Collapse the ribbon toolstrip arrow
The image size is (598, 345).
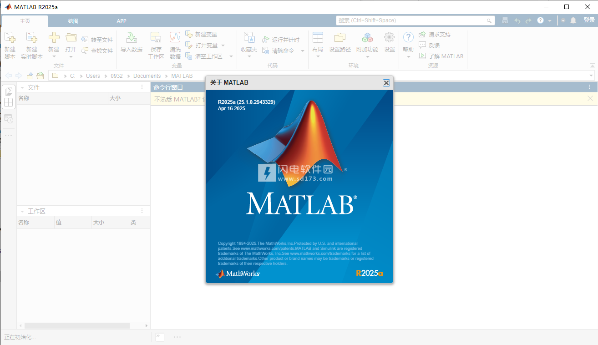coord(592,66)
